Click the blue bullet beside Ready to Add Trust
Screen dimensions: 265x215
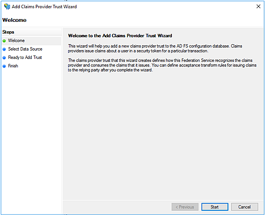click(x=4, y=58)
